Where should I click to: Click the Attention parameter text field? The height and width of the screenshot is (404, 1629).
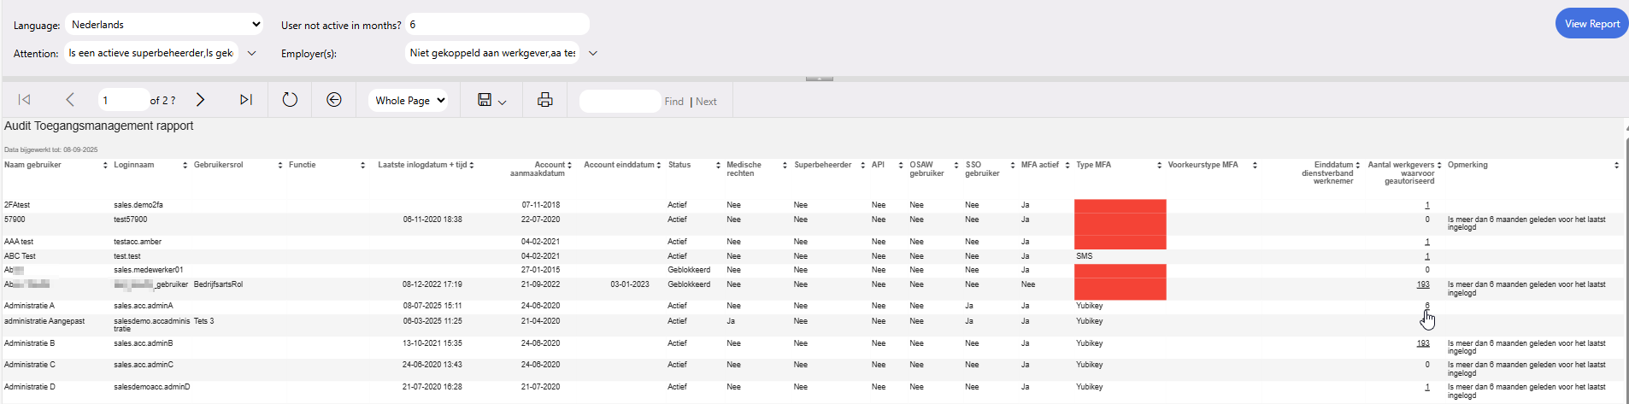pyautogui.click(x=150, y=53)
